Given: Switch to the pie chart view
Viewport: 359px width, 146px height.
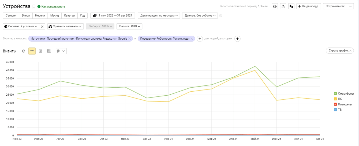Looking at the screenshot, I should [x=24, y=51].
